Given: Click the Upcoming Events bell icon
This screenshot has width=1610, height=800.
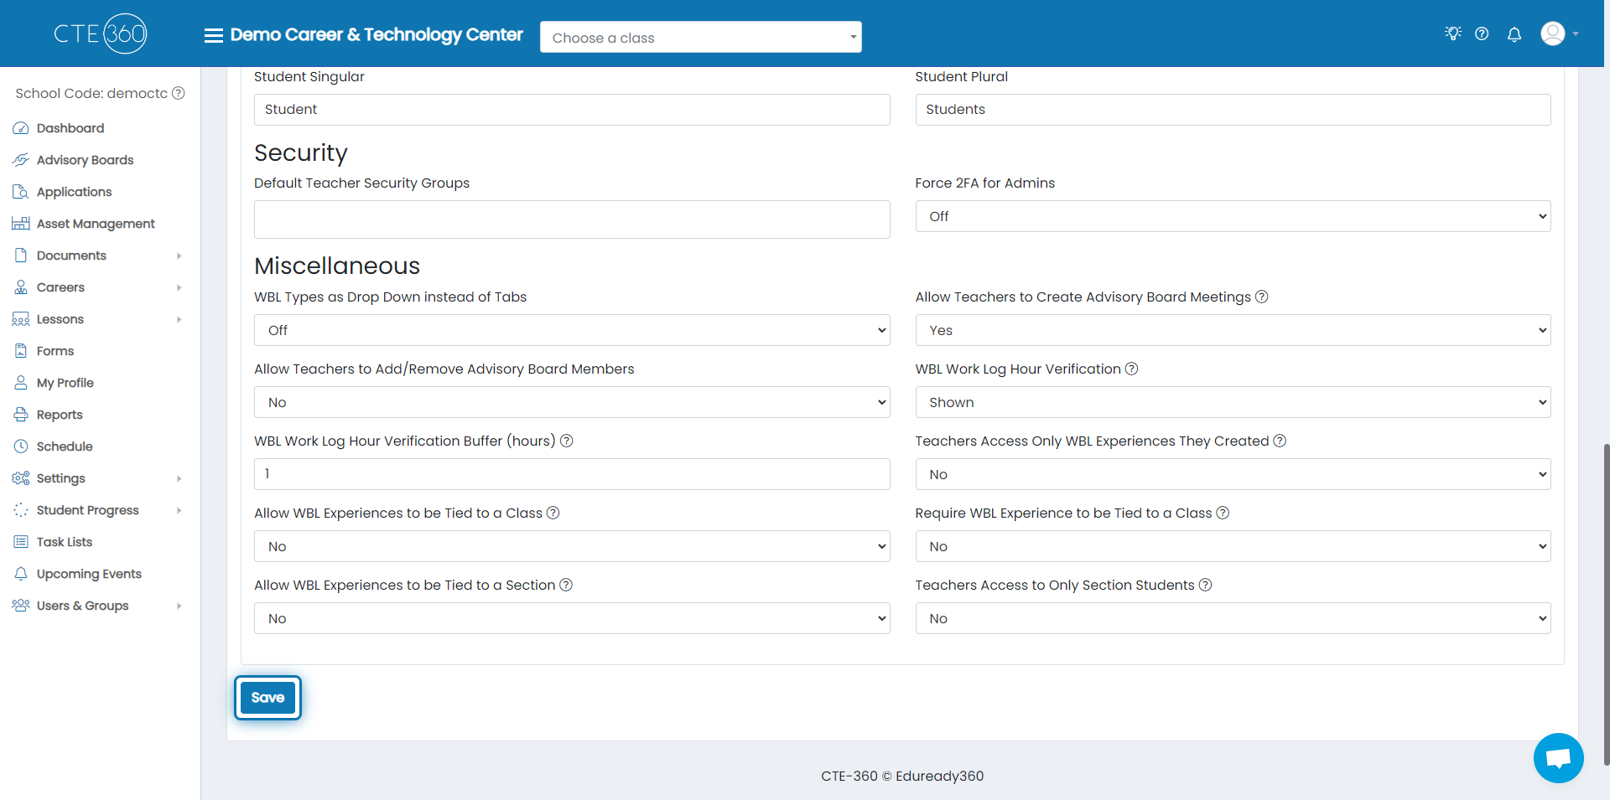Looking at the screenshot, I should coord(21,574).
